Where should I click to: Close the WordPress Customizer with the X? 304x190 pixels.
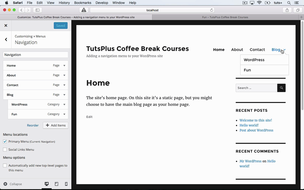click(6, 26)
